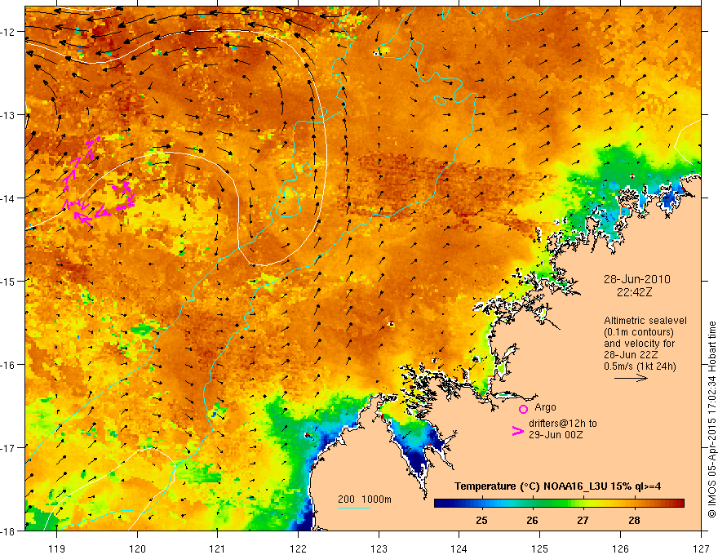Select the '0.5m/s (1kt 24h)' scale text
Screen dimensions: 718x555
click(640, 366)
